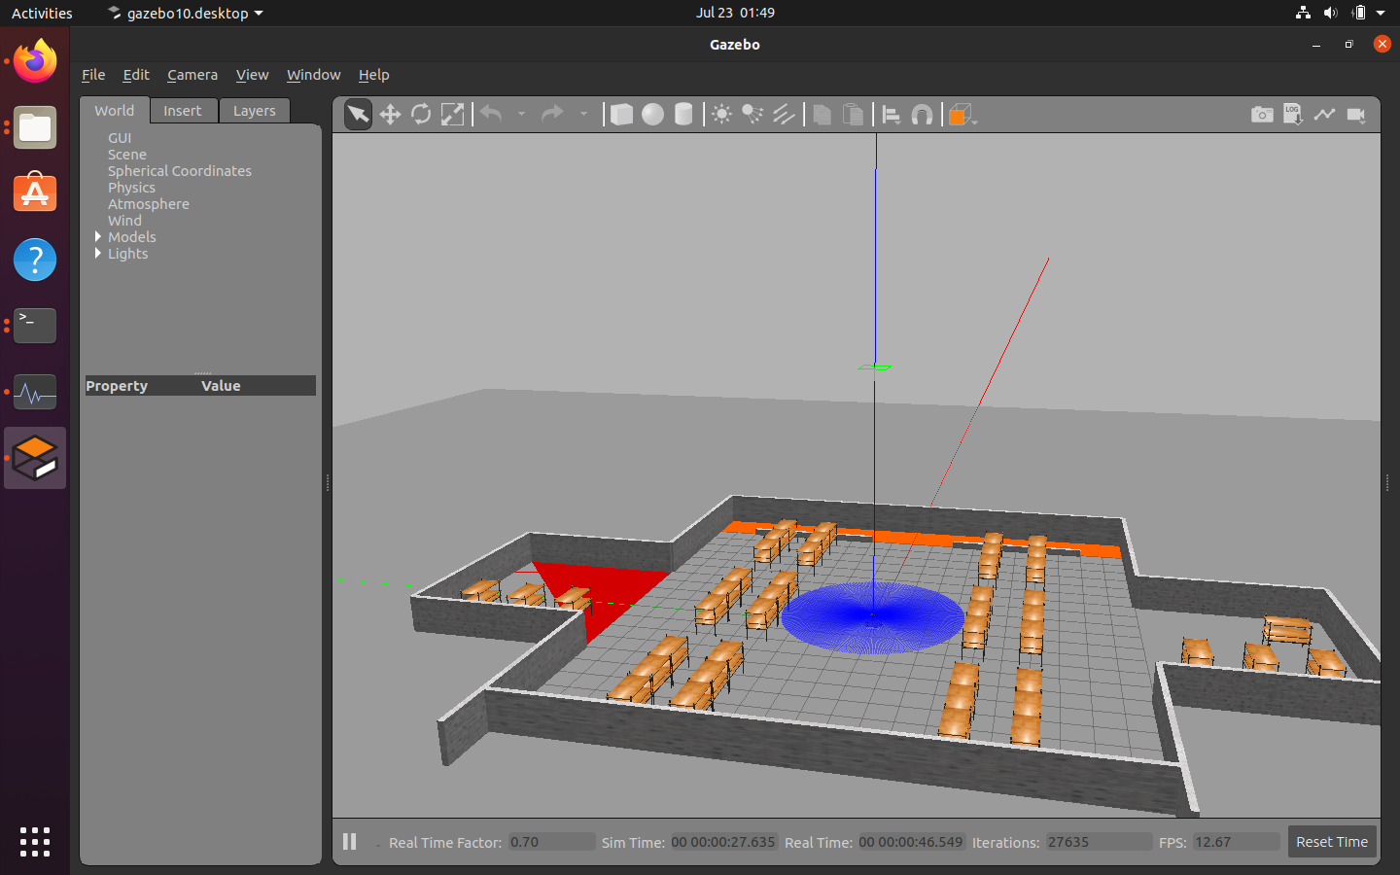
Task: Toggle selection arrow mode
Action: [x=358, y=115]
